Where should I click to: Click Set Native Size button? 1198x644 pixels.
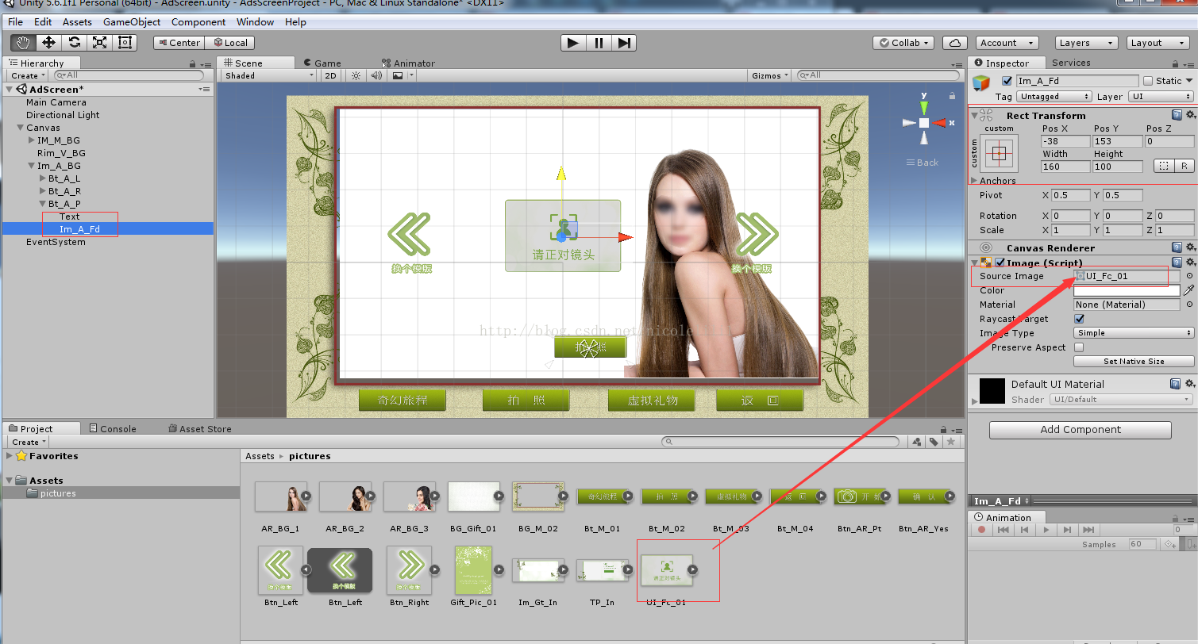click(x=1134, y=361)
